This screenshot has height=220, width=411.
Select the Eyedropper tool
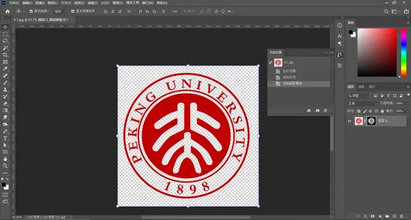click(x=5, y=69)
